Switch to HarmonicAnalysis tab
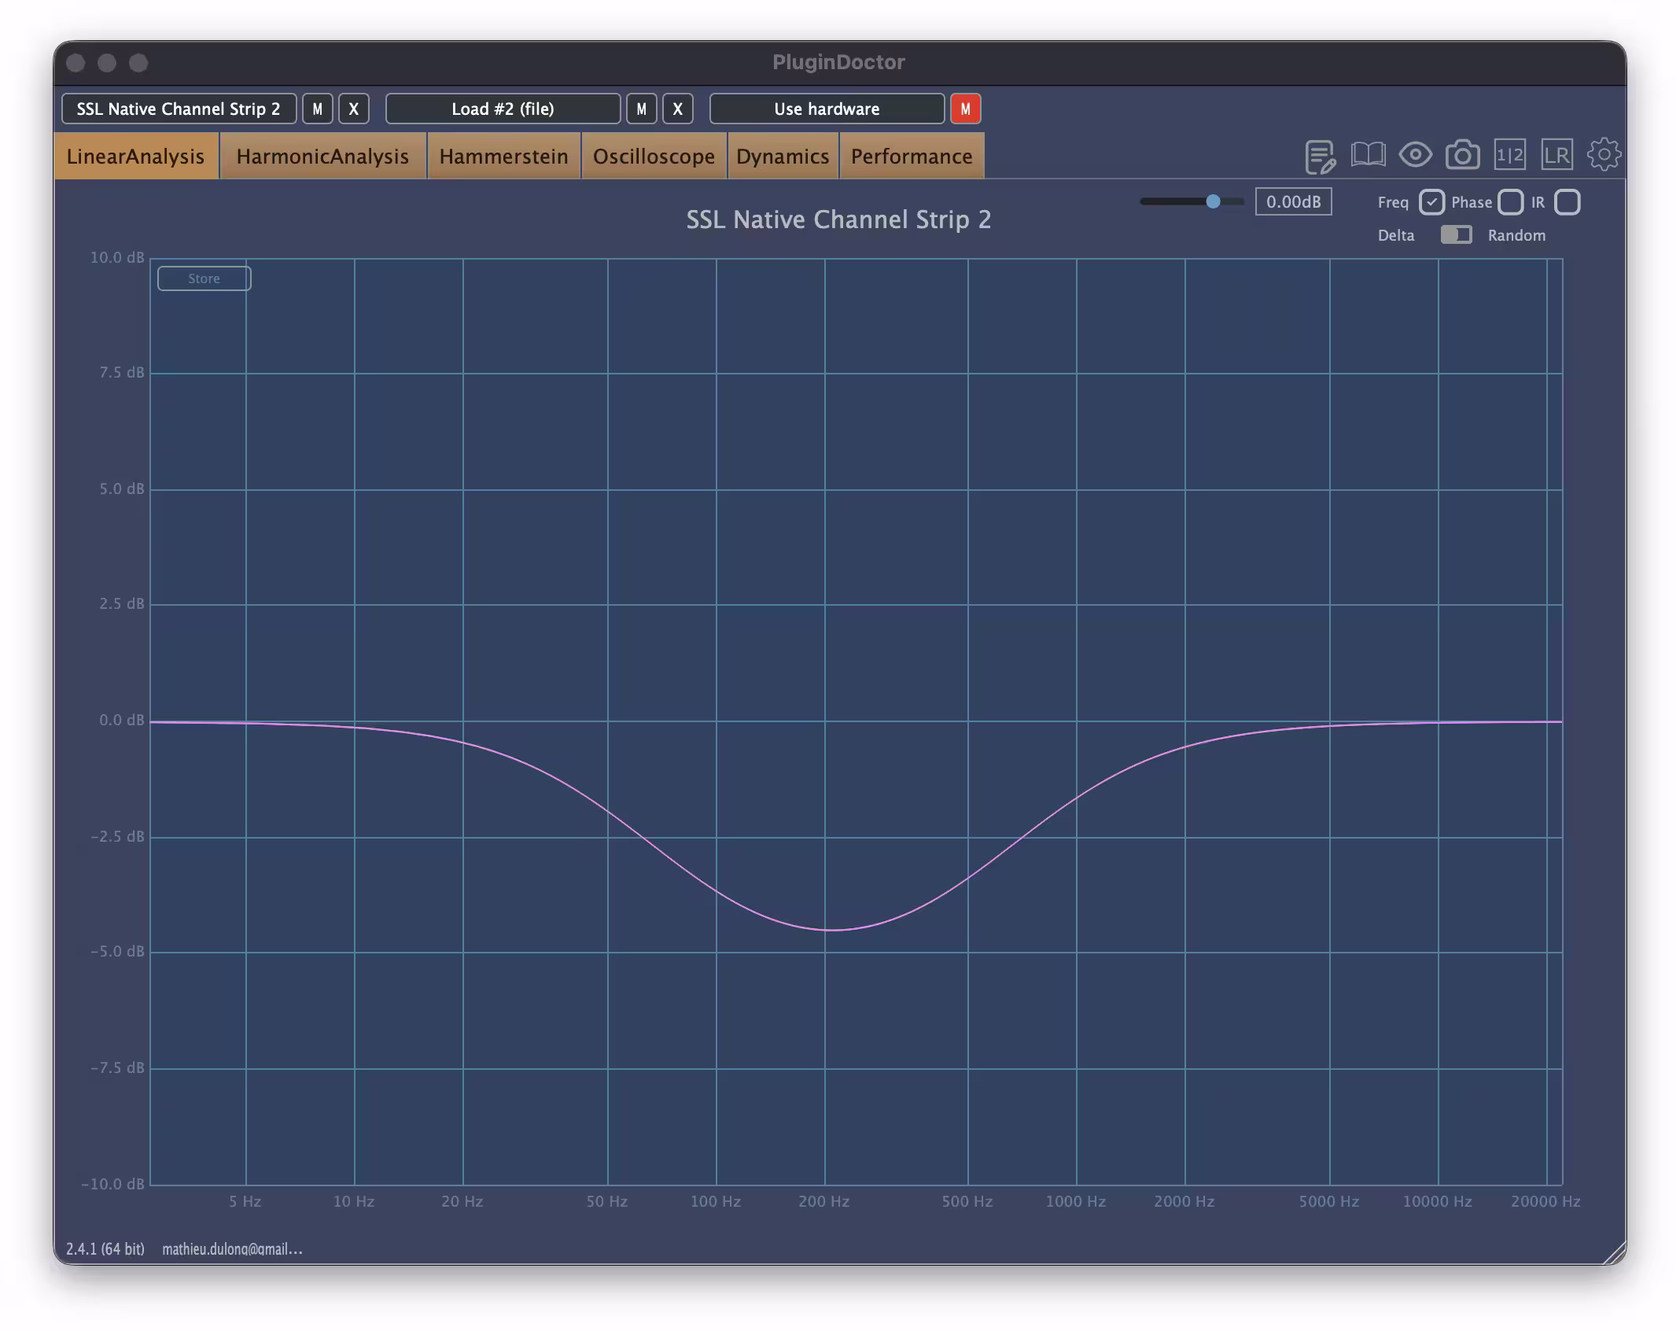The height and width of the screenshot is (1331, 1680). [322, 156]
